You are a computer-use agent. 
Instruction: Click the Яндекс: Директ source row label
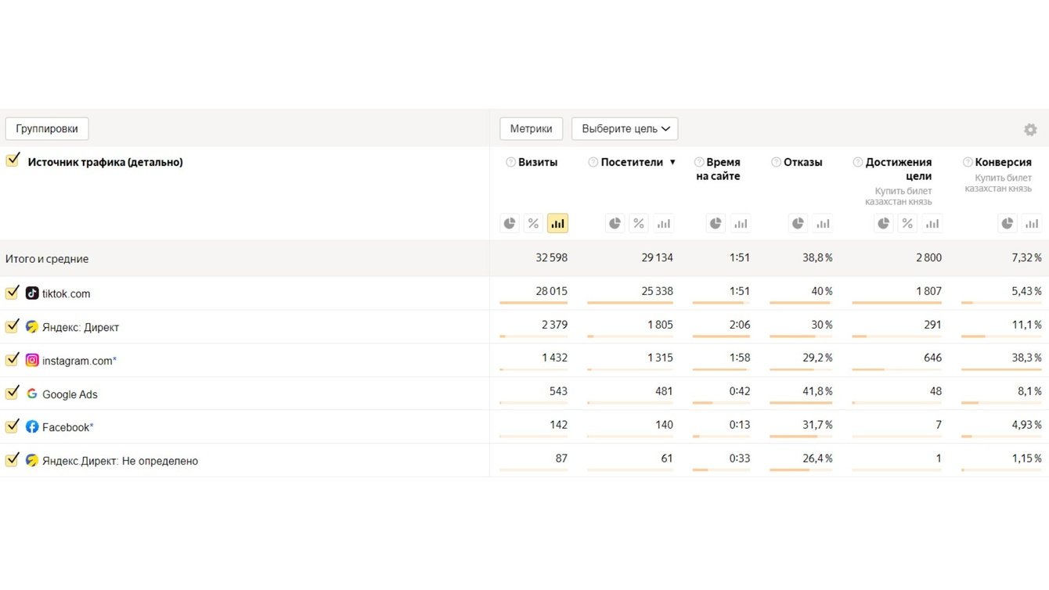(x=81, y=327)
